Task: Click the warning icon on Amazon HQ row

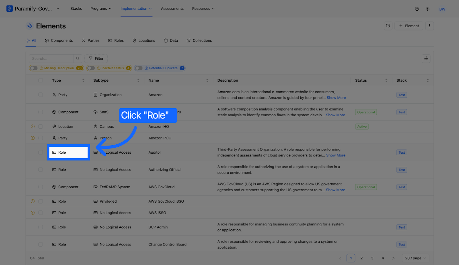Action: click(x=33, y=127)
